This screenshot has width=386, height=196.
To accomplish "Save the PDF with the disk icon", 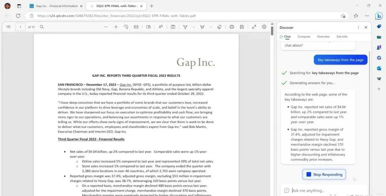I will [242, 27].
